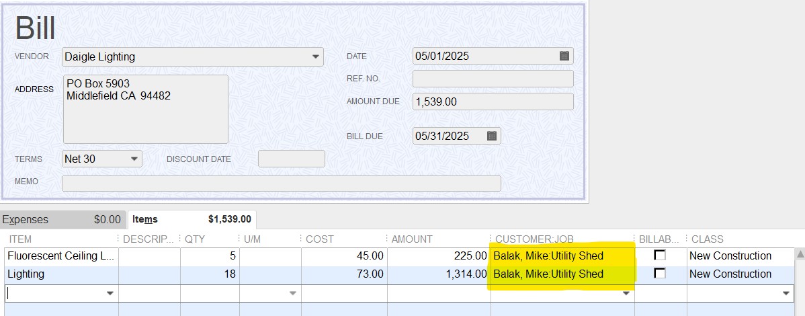This screenshot has height=316, width=805.
Task: Expand the Customer:Job dropdown in empty row
Action: coord(626,293)
